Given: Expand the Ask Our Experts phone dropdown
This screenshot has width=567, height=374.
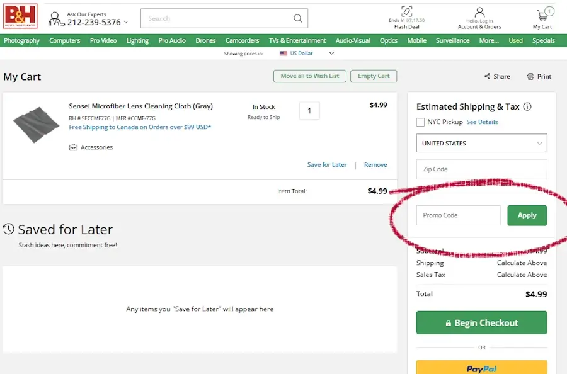Looking at the screenshot, I should coord(126,23).
